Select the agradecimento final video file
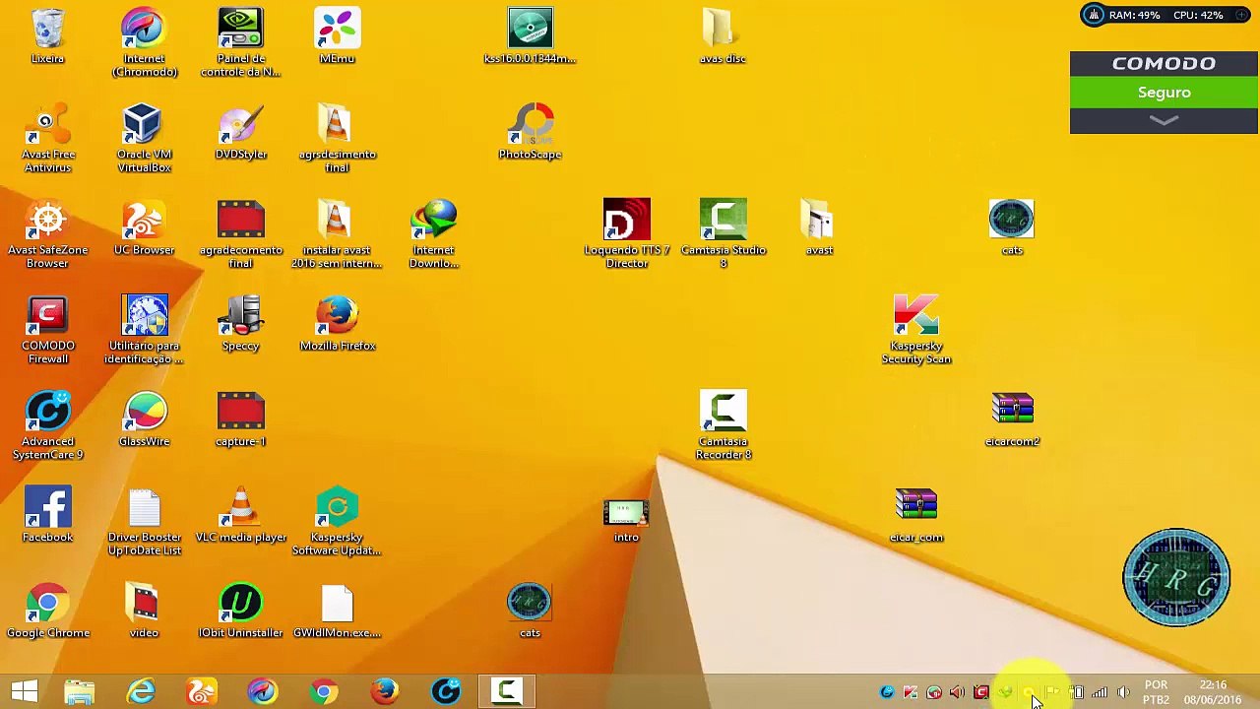 240,233
